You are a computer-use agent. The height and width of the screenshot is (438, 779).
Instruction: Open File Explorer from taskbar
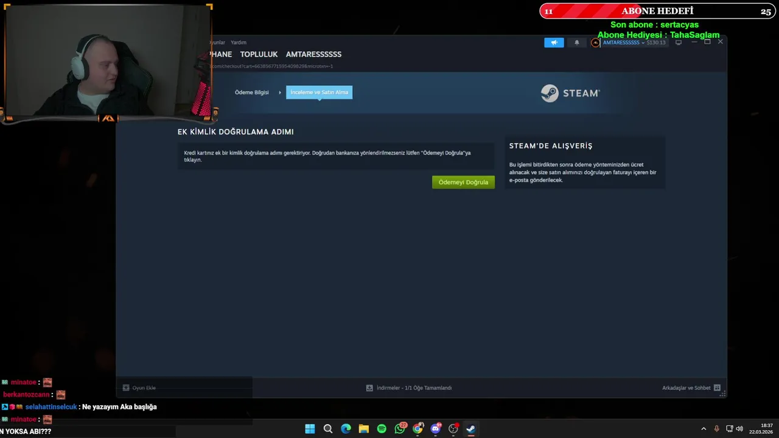364,429
